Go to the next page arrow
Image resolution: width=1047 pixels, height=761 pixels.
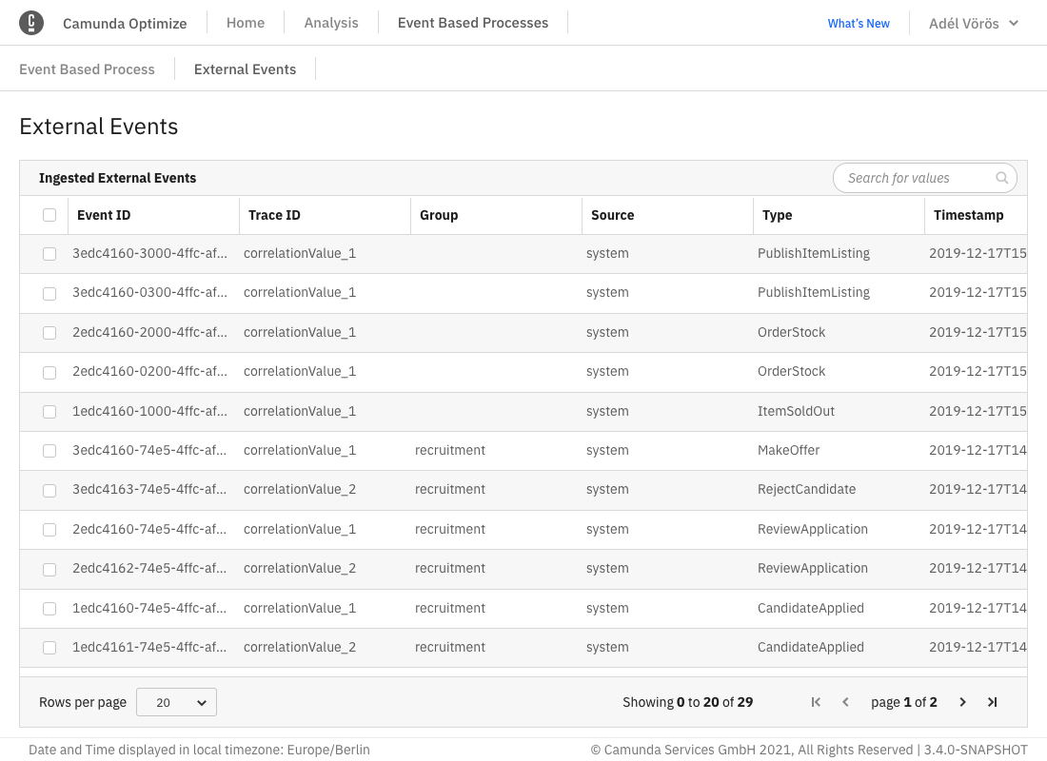pyautogui.click(x=962, y=702)
